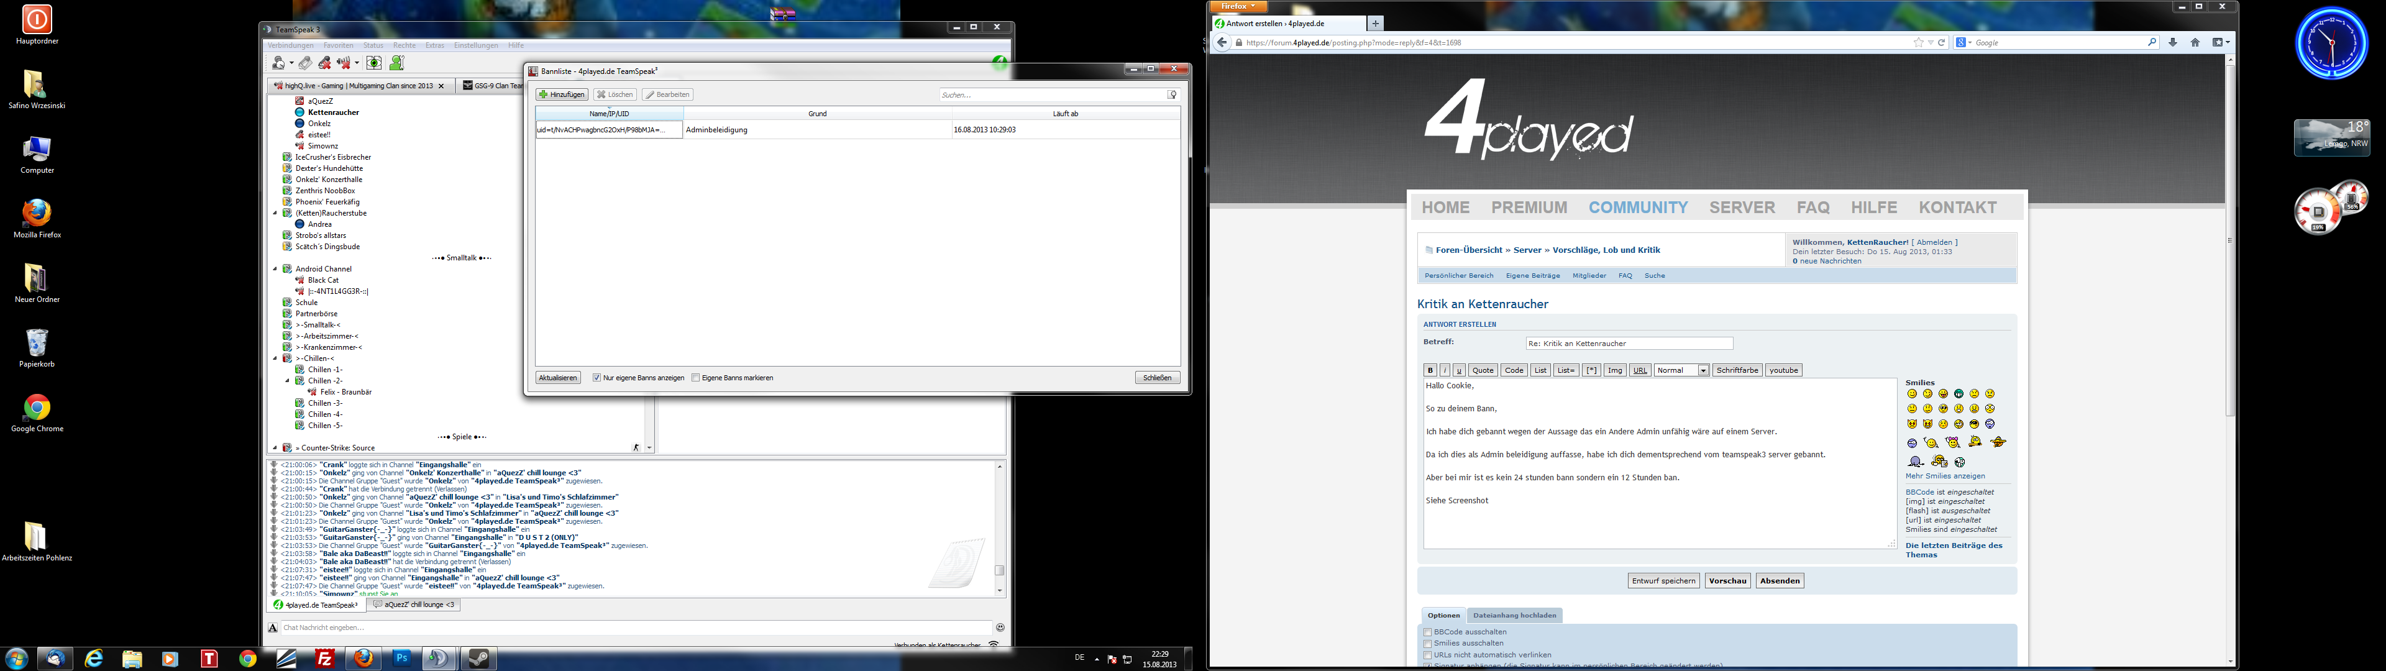Image resolution: width=2386 pixels, height=671 pixels.
Task: Collapse the Chillen -2- channel
Action: click(x=287, y=381)
